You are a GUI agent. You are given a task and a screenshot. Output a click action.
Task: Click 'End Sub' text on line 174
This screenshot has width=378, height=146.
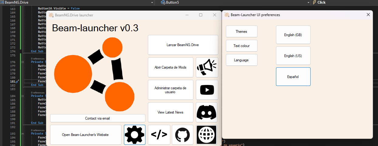tap(37, 51)
